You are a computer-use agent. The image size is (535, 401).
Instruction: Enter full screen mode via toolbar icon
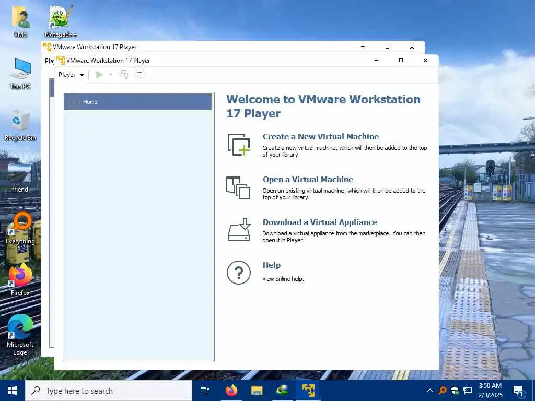[x=139, y=75]
